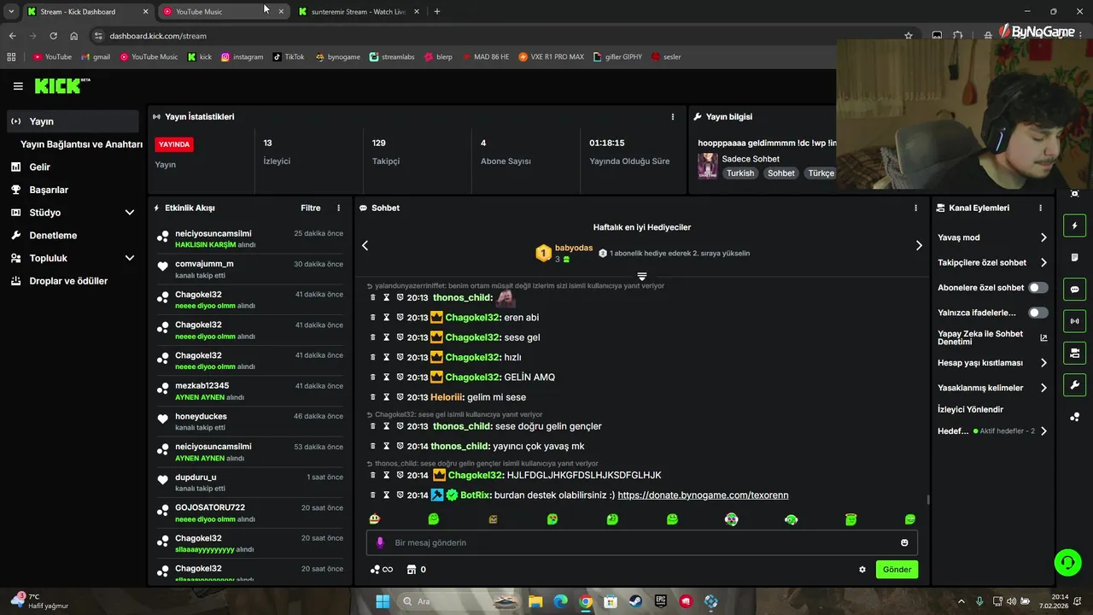The image size is (1093, 615).
Task: Open the green support headset button
Action: click(x=1067, y=562)
